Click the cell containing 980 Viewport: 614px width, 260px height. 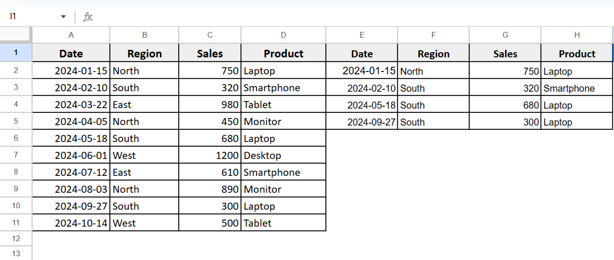click(209, 104)
